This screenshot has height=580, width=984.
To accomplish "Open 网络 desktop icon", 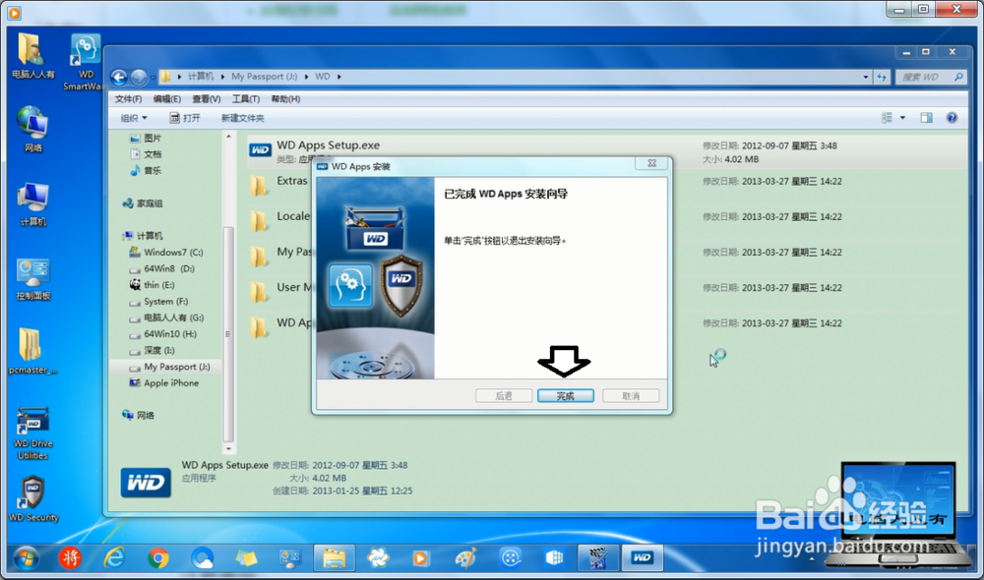I will coord(32,130).
